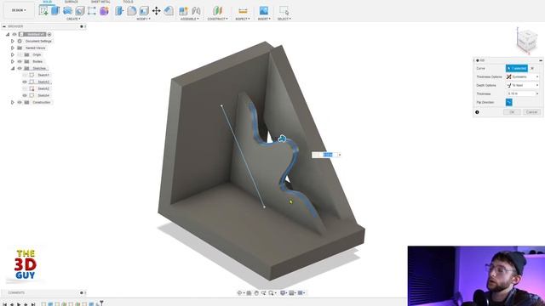Viewport: 545px width, 306px height.
Task: Select the Press Pull tool
Action: coord(119,11)
